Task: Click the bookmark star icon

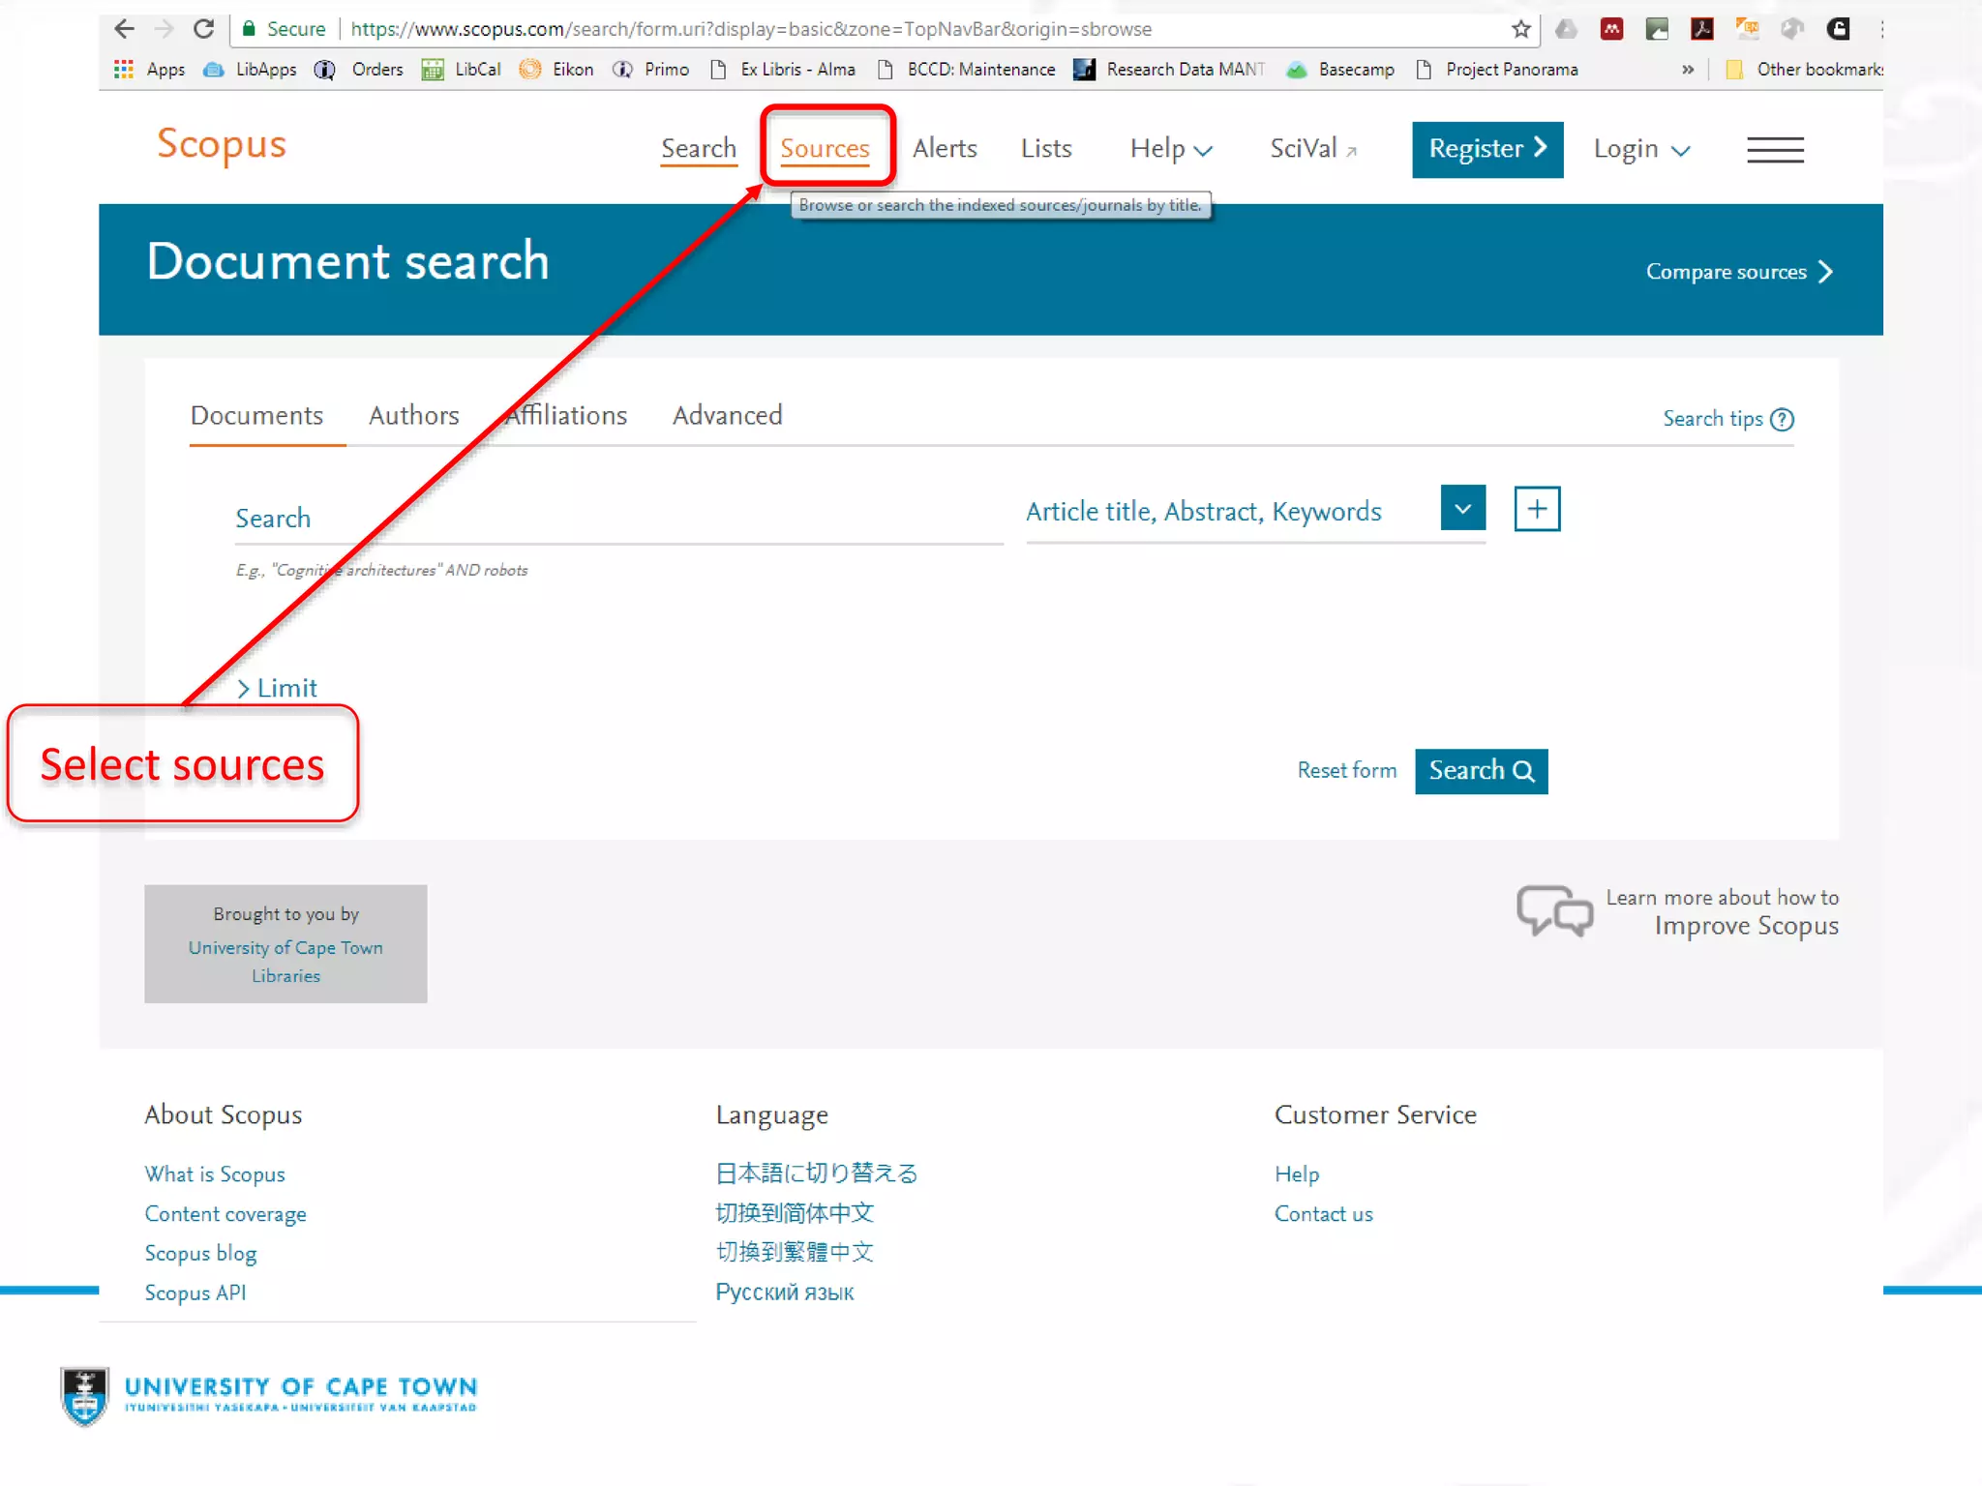Action: click(x=1520, y=29)
